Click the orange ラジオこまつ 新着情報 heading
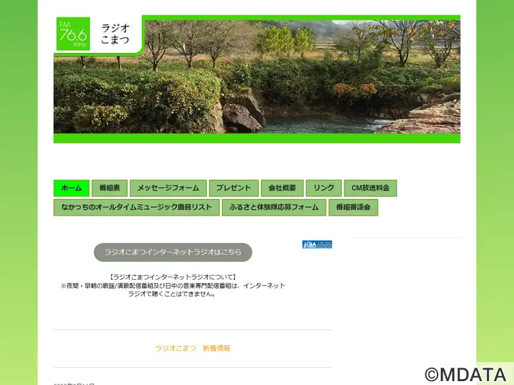 (192, 348)
